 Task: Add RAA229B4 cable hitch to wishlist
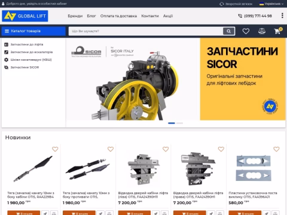[55, 149]
